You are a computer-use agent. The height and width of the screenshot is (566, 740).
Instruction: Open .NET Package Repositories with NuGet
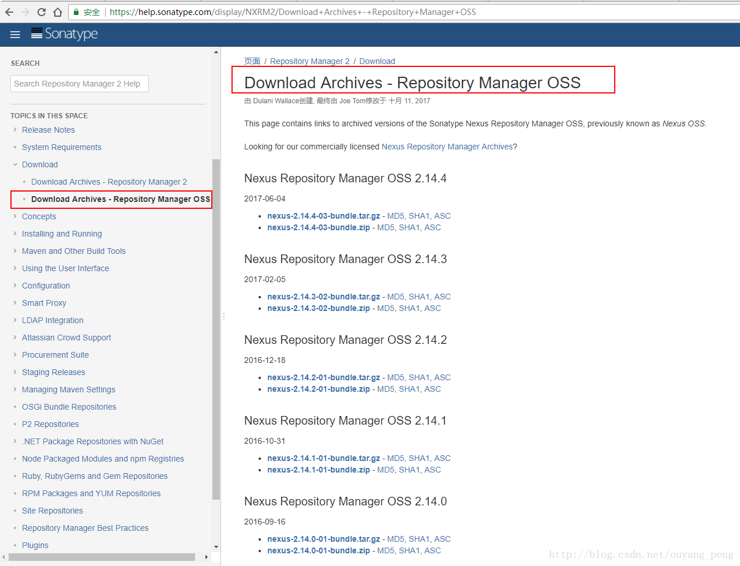[x=93, y=441]
